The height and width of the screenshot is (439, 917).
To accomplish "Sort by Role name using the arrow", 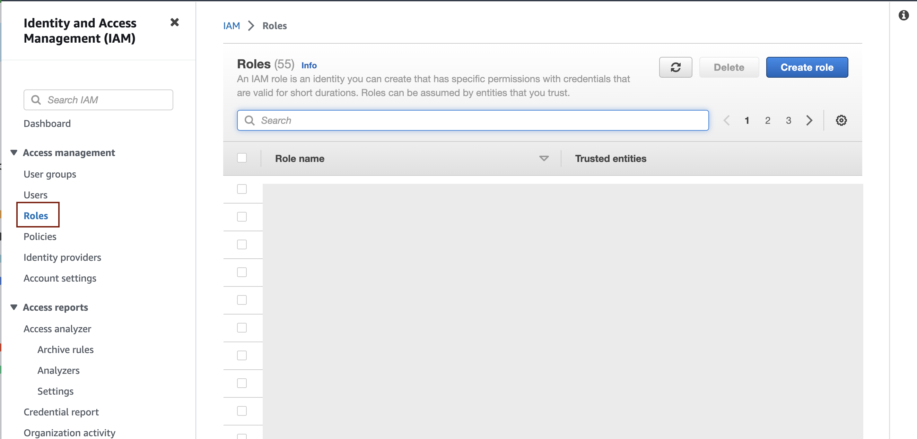I will [x=543, y=158].
